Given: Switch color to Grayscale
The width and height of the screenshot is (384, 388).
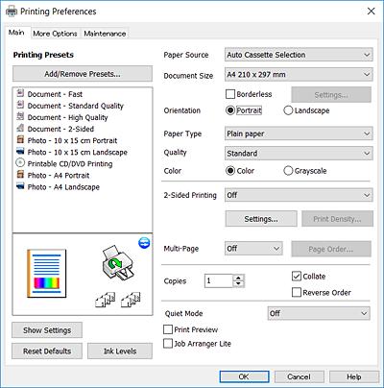Looking at the screenshot, I should [288, 171].
